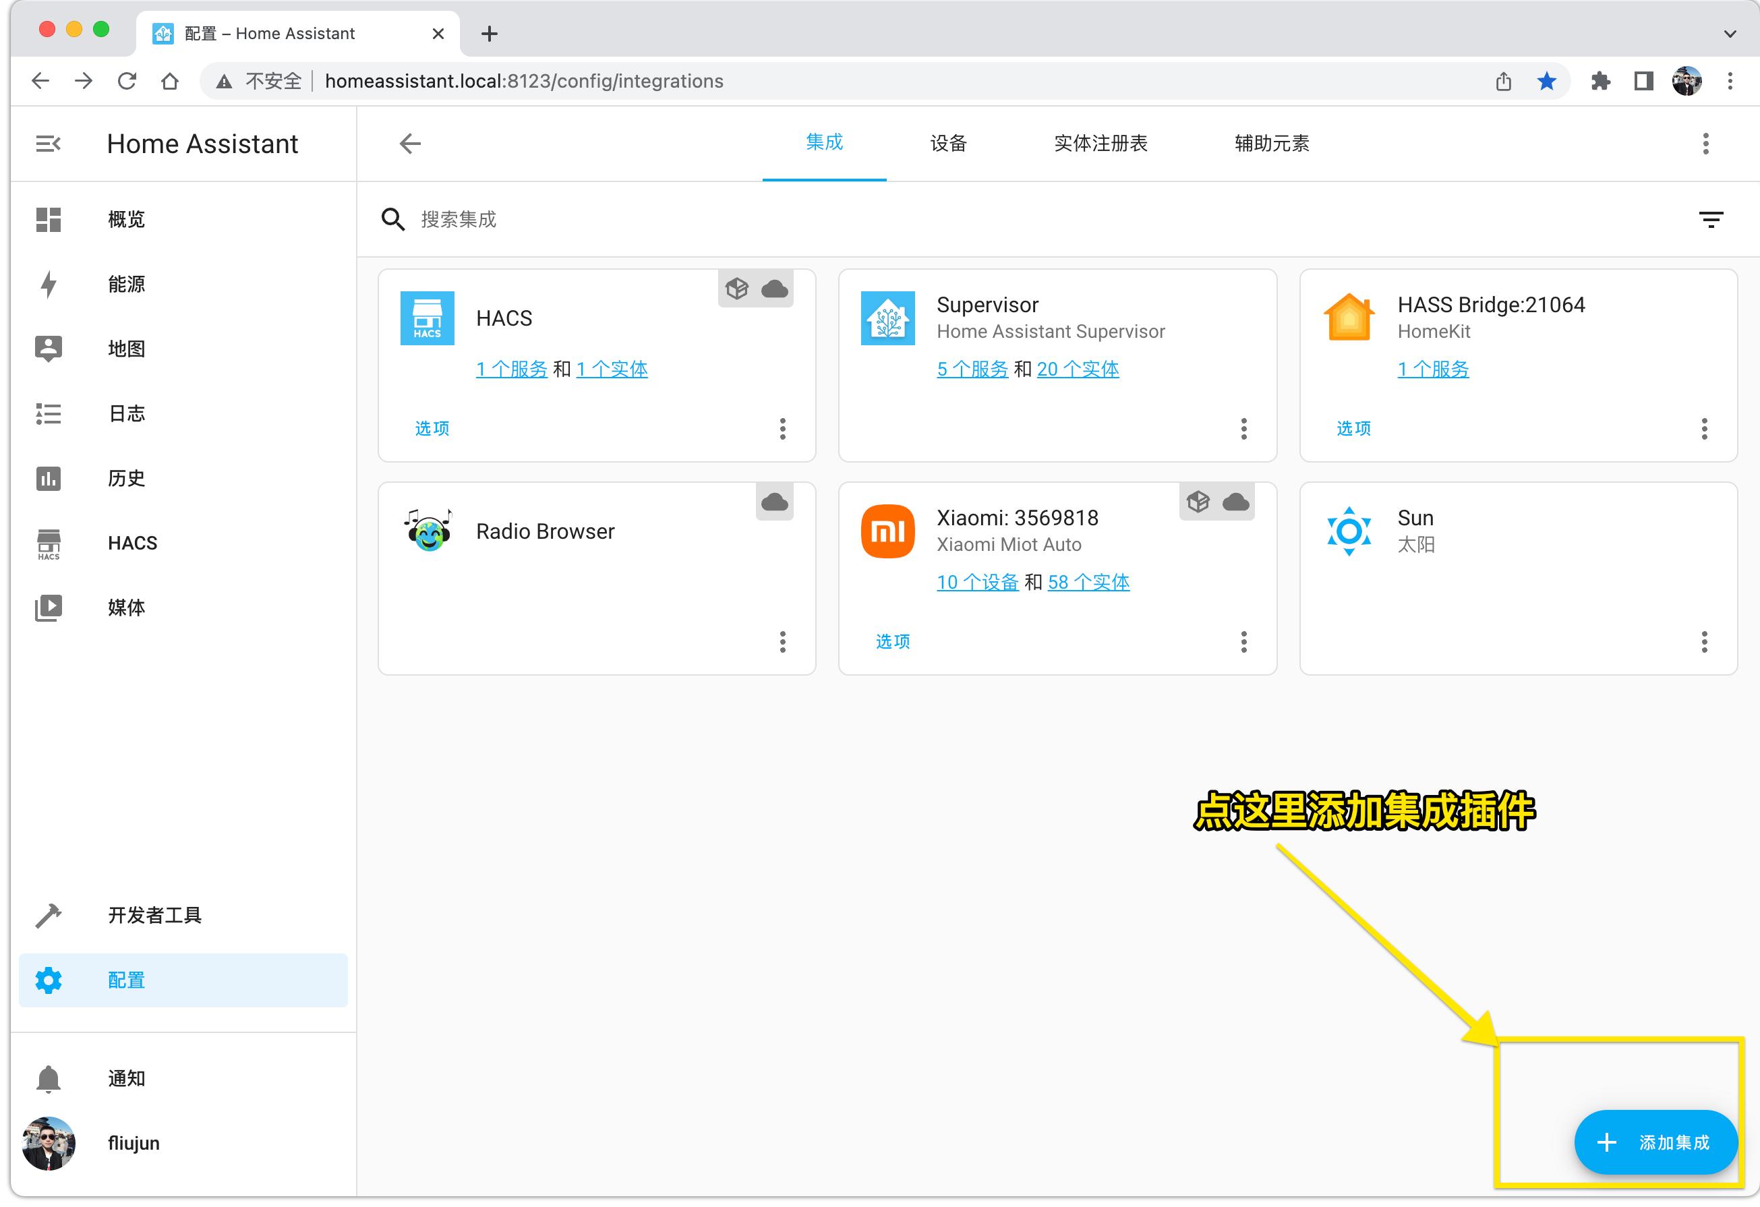
Task: Click the cloud icon on the Radio Browser card
Action: [x=774, y=502]
